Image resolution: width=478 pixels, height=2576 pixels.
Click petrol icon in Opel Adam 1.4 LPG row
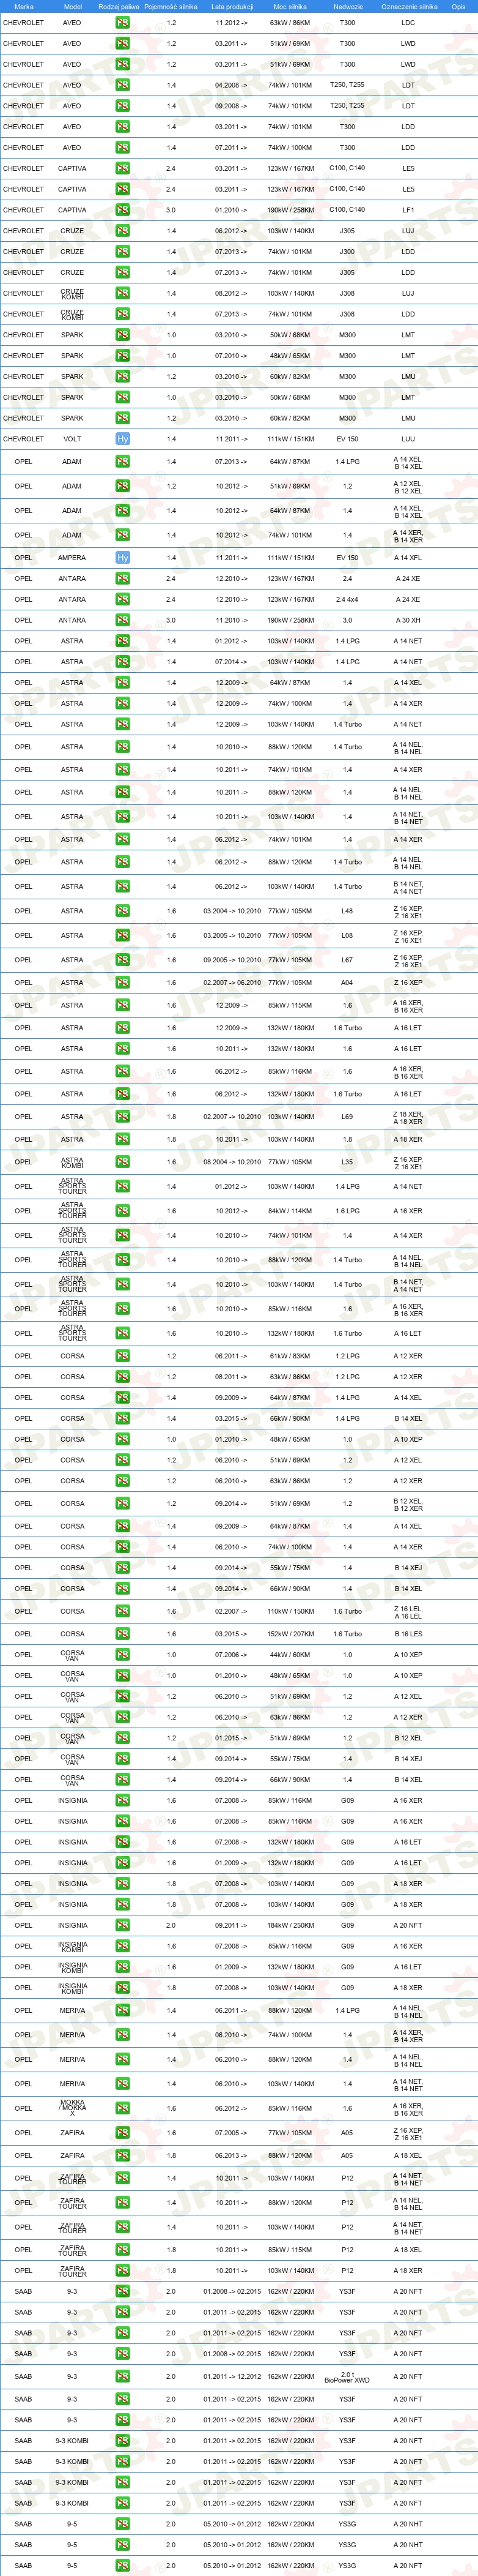click(x=122, y=462)
